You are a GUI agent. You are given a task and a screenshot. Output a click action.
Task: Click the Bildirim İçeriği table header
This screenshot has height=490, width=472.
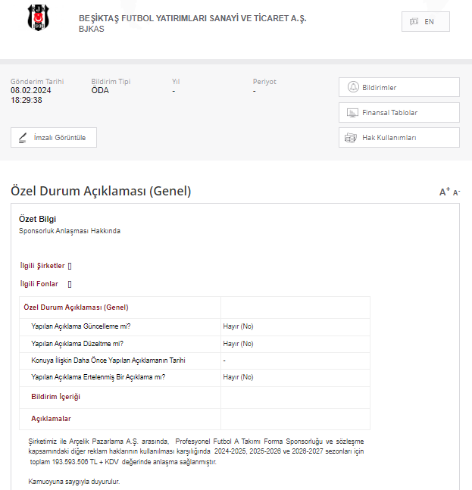point(55,397)
